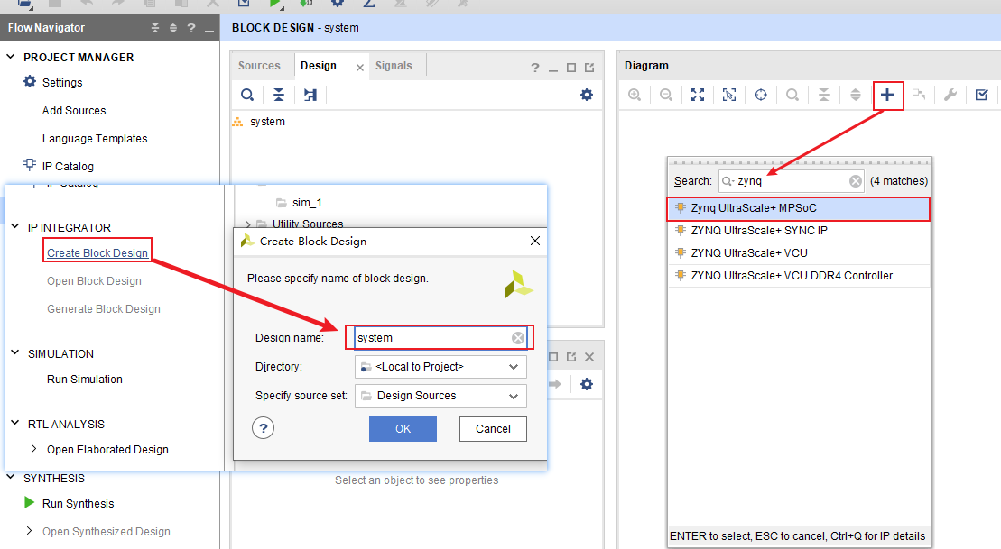Image resolution: width=1001 pixels, height=549 pixels.
Task: Click the properties panel settings gear
Action: (587, 384)
